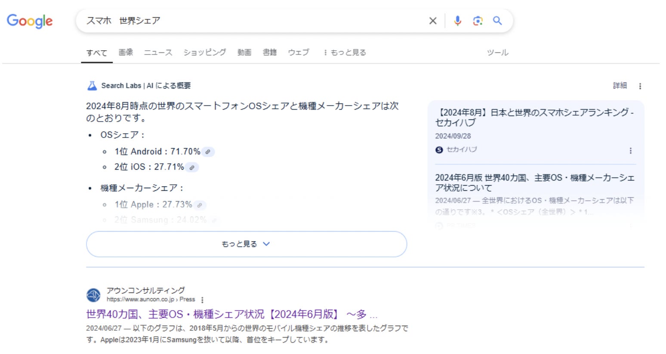
Task: Open the three-dot menu beside auncon.co.jp URL
Action: [202, 300]
